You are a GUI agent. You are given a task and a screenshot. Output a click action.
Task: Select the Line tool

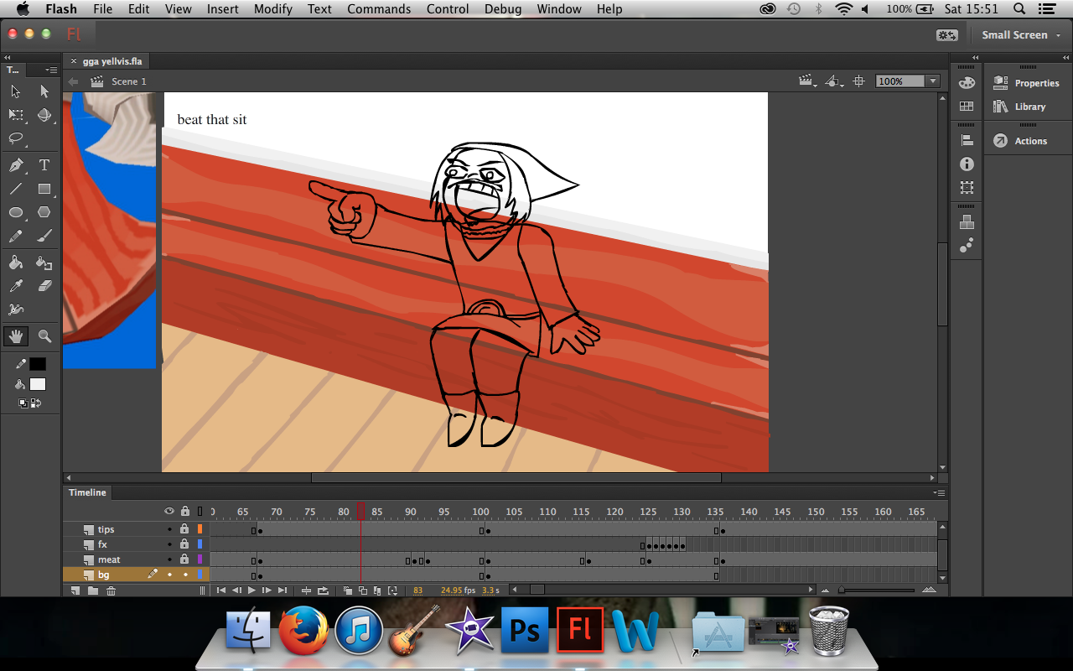[16, 189]
